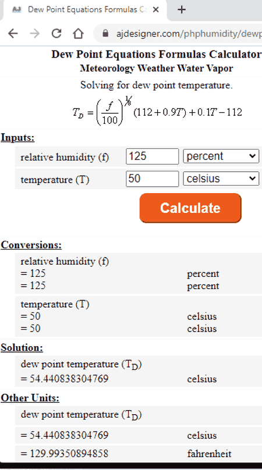This screenshot has height=470, width=262.
Task: Focus the relative humidity input field
Action: click(152, 156)
